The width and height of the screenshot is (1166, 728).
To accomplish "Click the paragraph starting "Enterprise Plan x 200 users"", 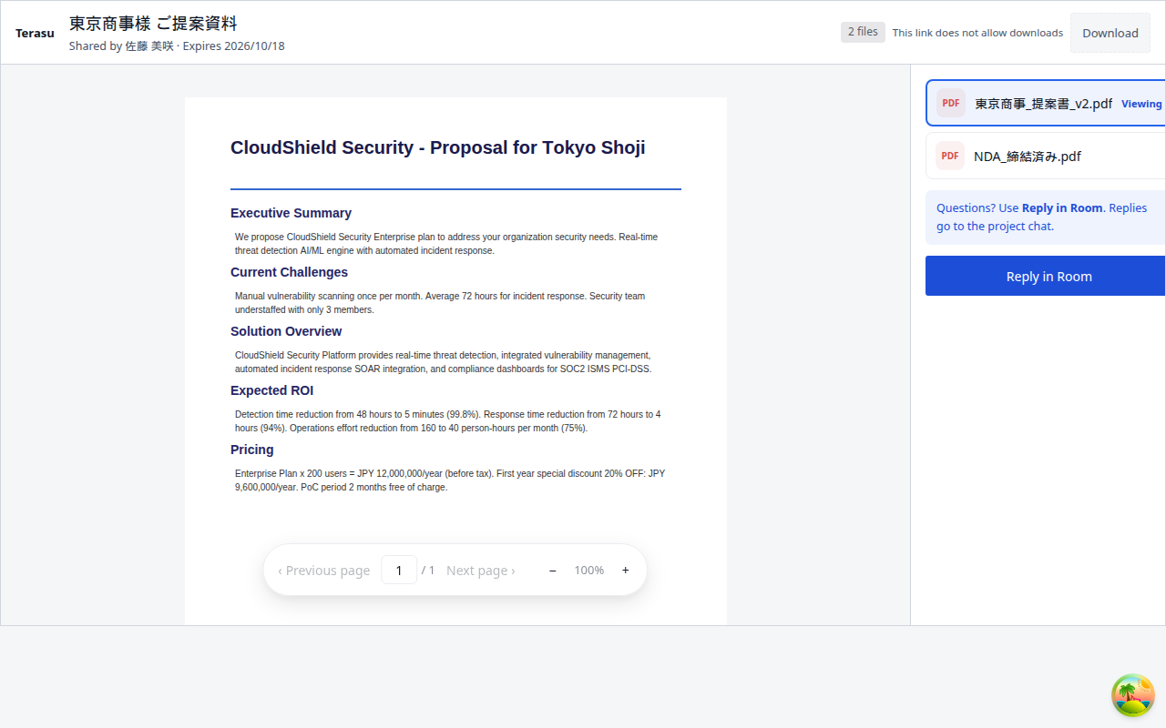I will tap(450, 480).
